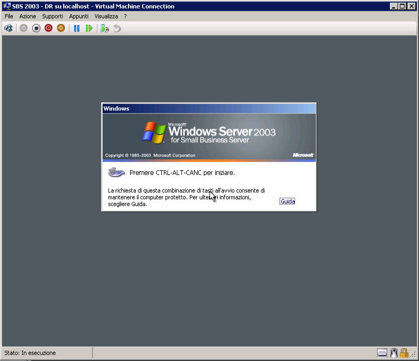
Task: Pause the virtual machine
Action: 77,28
